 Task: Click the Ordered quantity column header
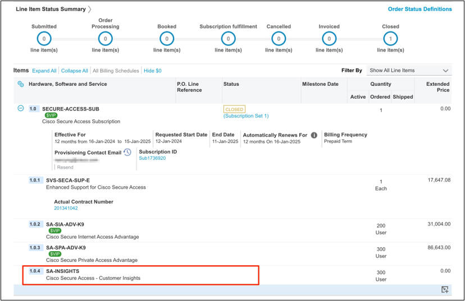[380, 97]
